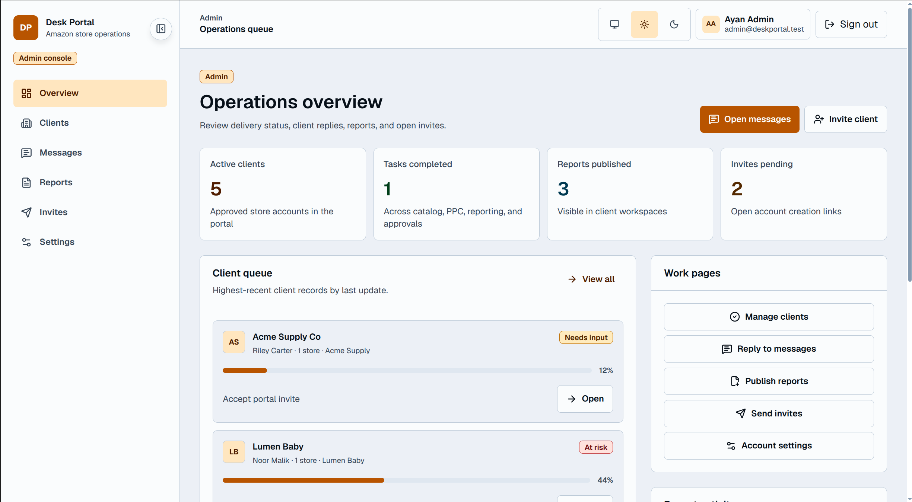Click the Reports published stat card
Viewport: 912px width, 502px height.
(x=630, y=194)
